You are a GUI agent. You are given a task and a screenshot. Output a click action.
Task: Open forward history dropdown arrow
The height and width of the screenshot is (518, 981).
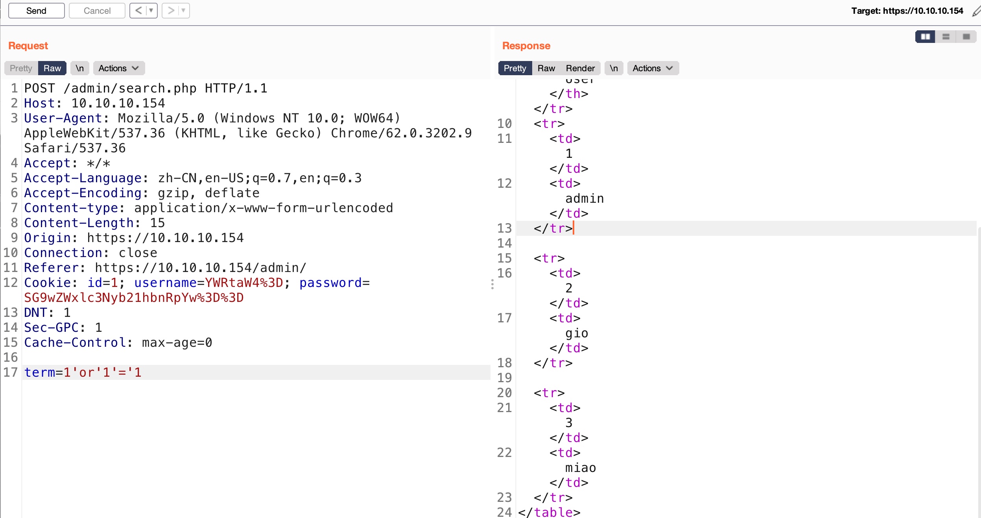point(183,11)
